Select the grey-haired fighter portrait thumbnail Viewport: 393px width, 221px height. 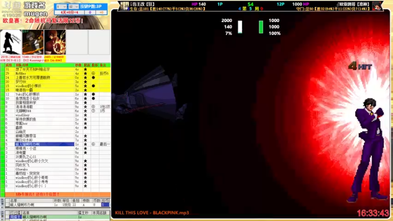(33, 42)
